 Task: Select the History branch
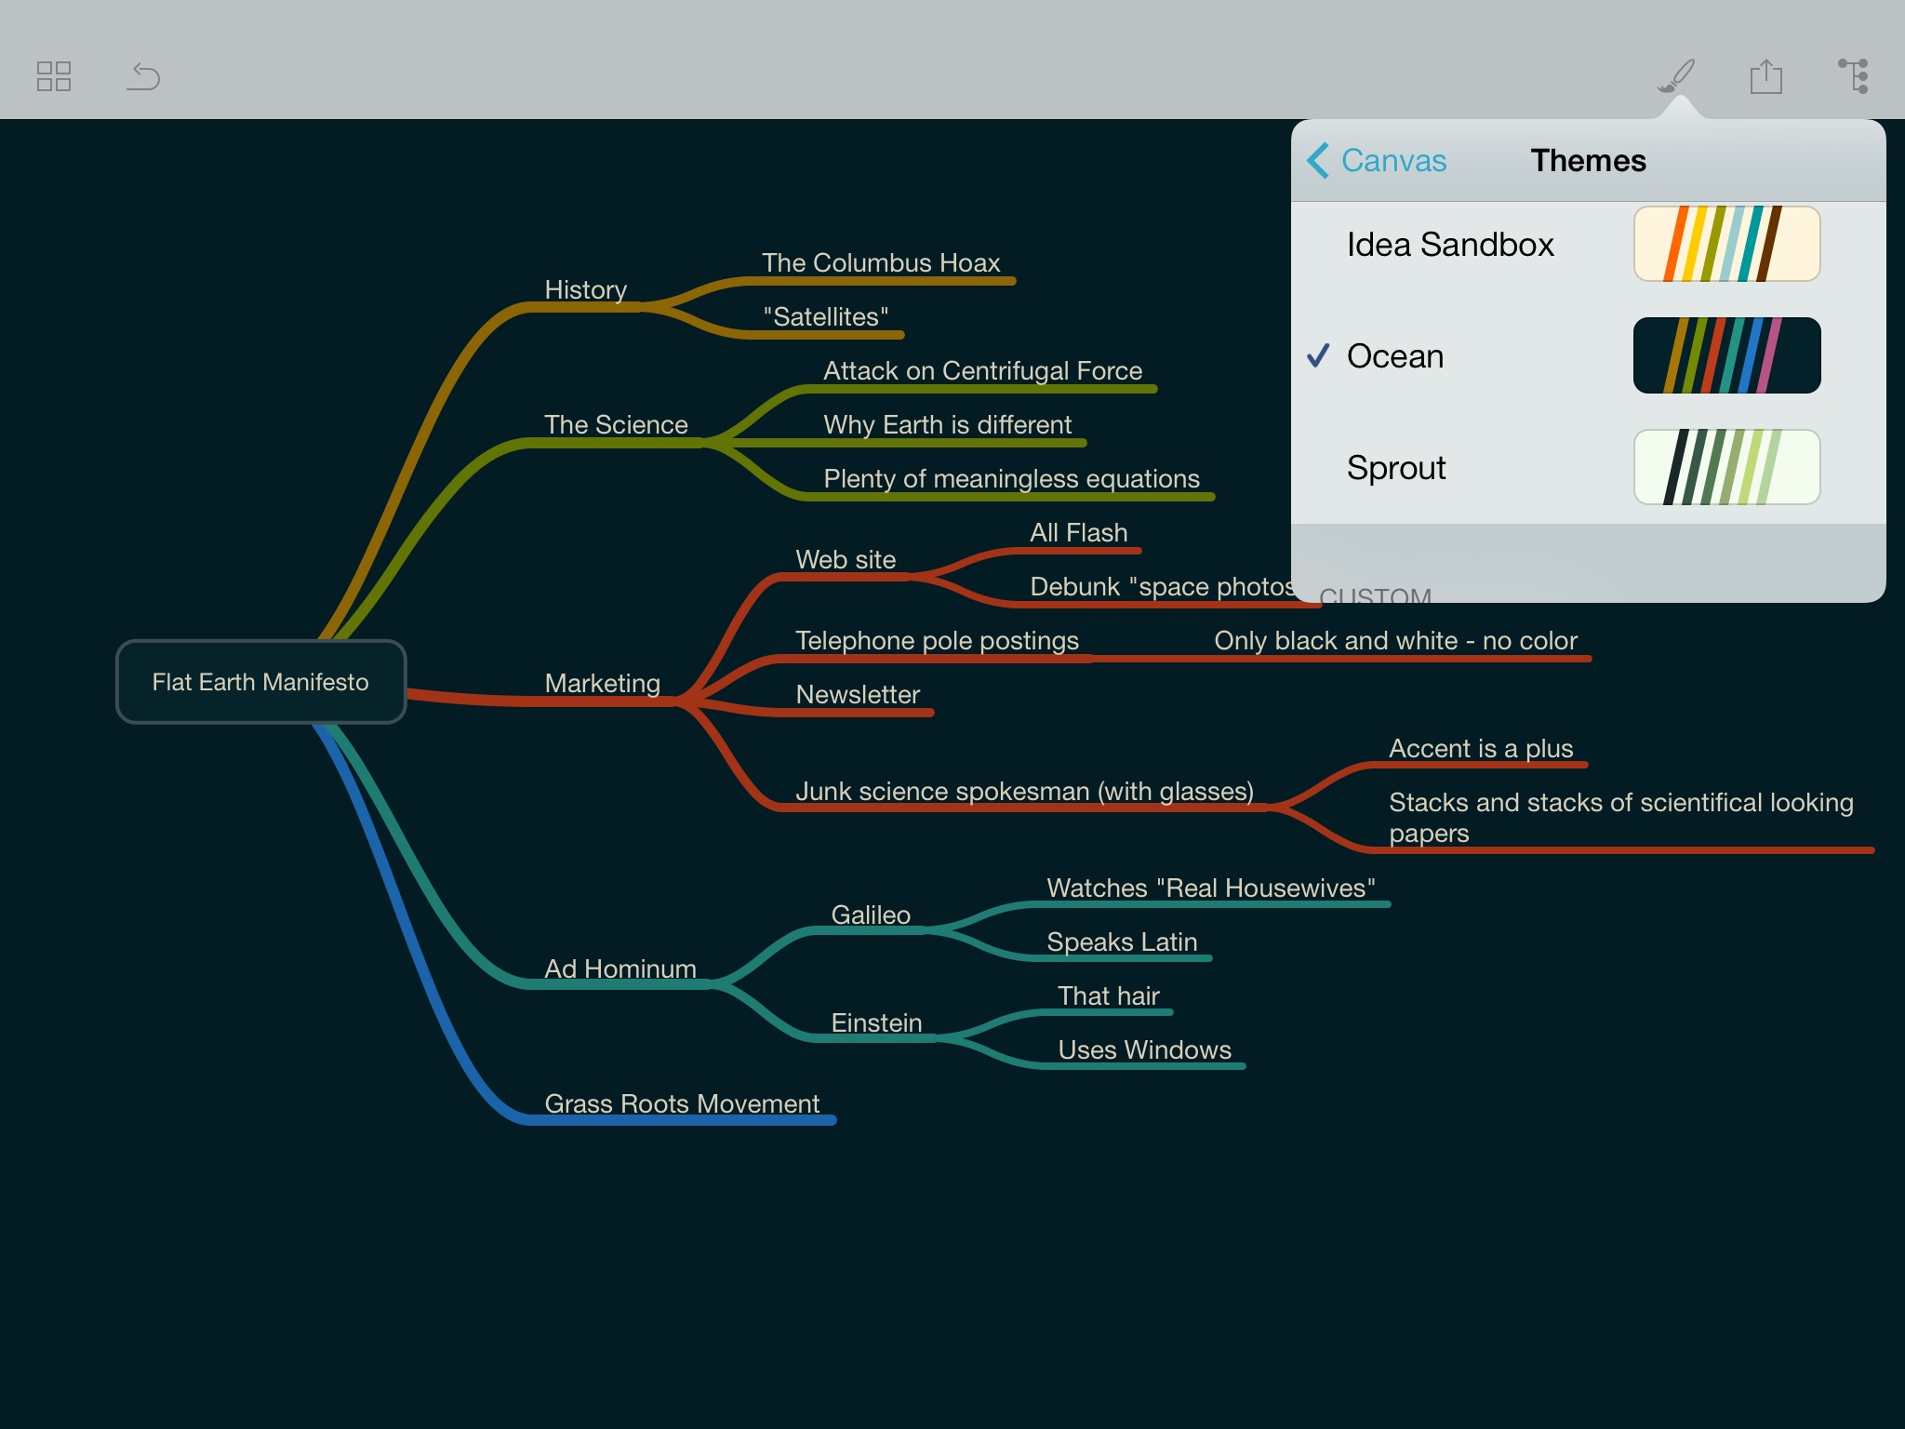(x=586, y=290)
